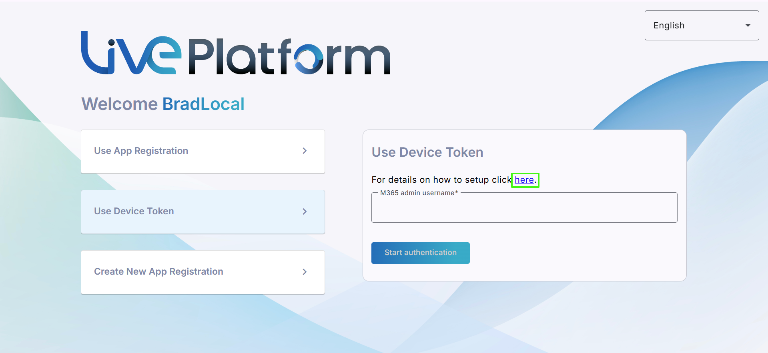Click the language dropdown caret arrow
The height and width of the screenshot is (353, 768).
coord(748,25)
